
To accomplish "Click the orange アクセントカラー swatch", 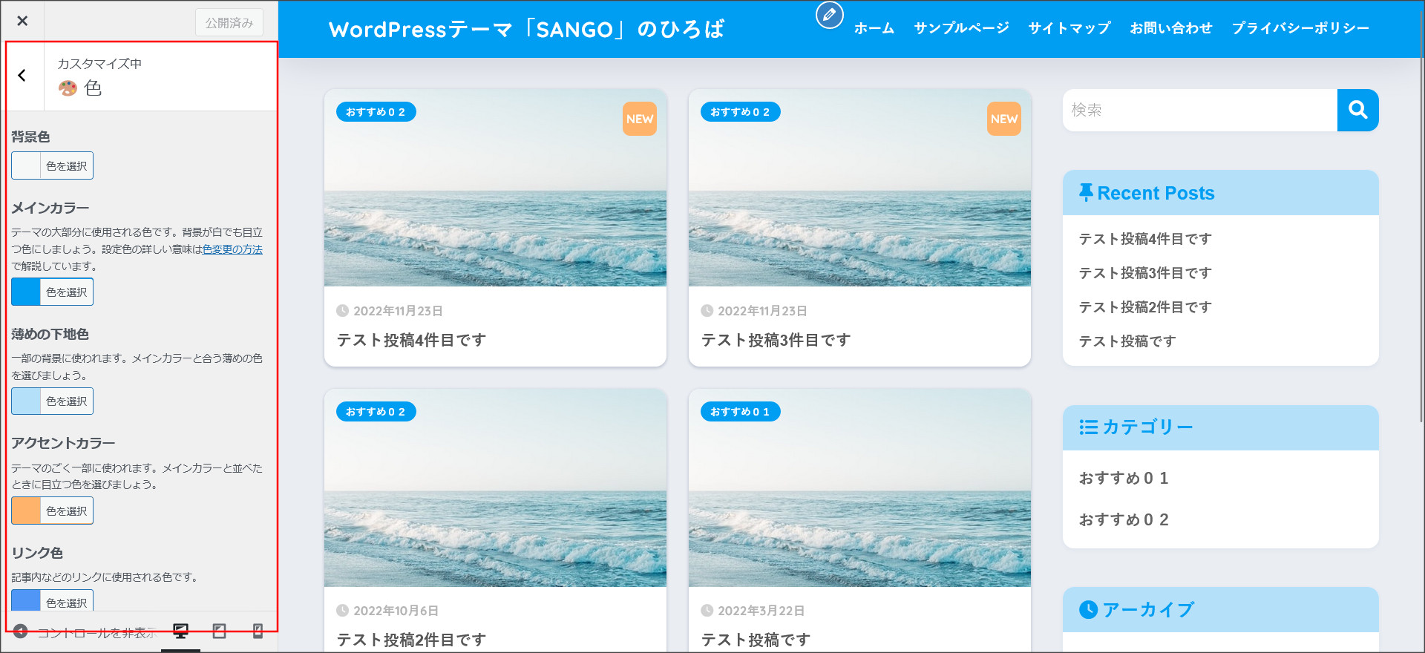I will click(26, 511).
